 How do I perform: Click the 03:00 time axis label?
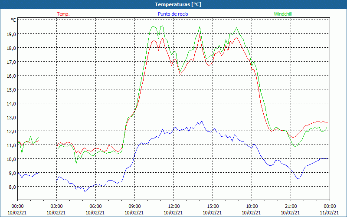pos(57,207)
